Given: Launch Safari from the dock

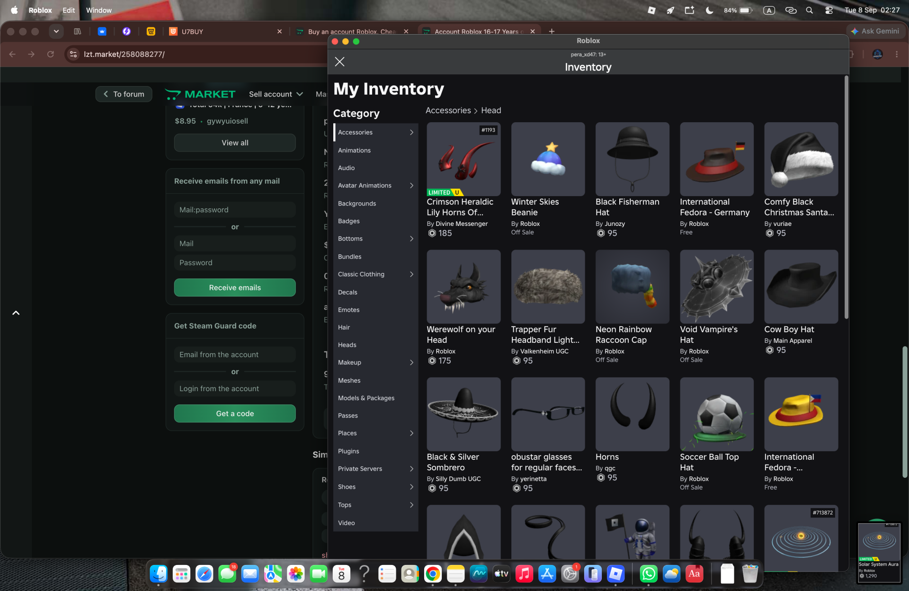Looking at the screenshot, I should click(205, 574).
